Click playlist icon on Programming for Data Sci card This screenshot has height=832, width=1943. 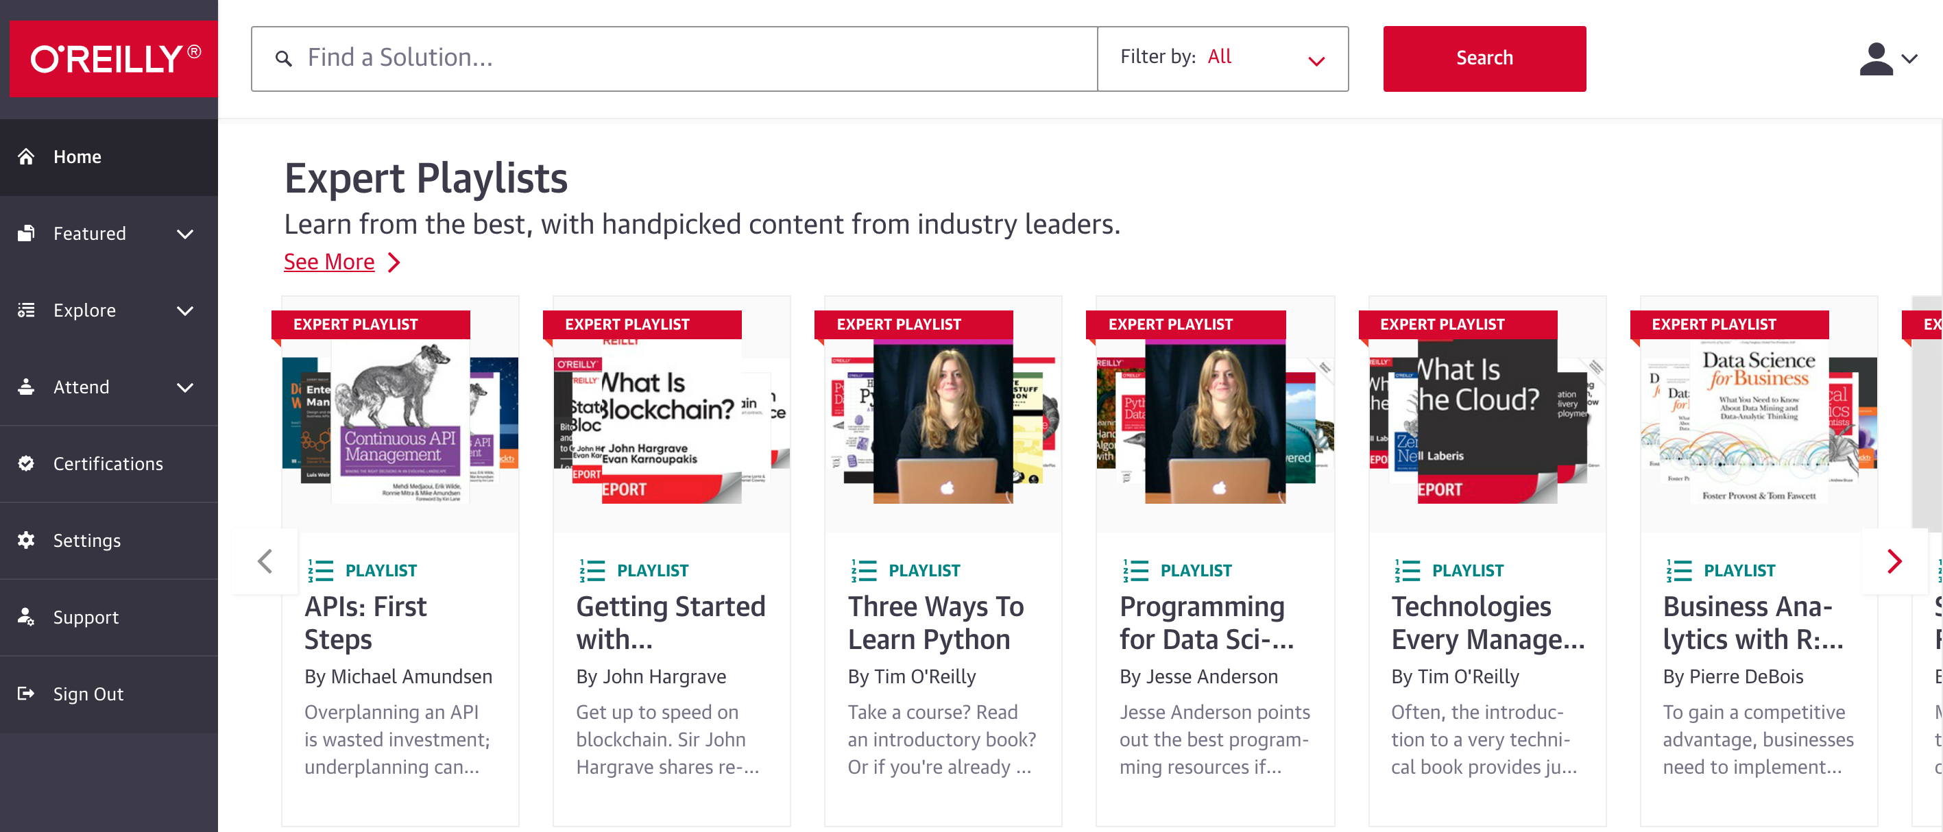1135,570
